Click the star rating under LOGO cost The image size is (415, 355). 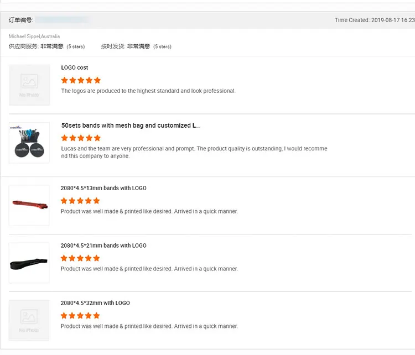click(81, 80)
